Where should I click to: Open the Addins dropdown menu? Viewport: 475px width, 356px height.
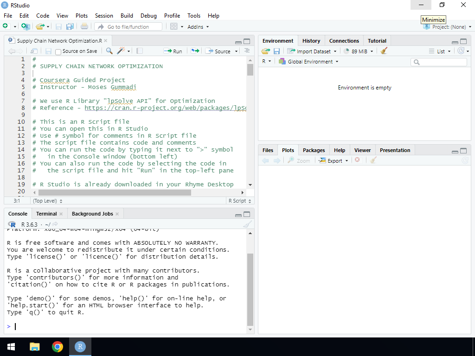point(198,27)
